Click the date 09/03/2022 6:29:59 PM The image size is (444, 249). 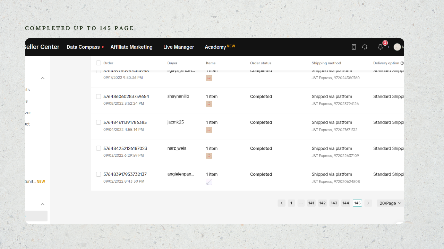coord(123,156)
